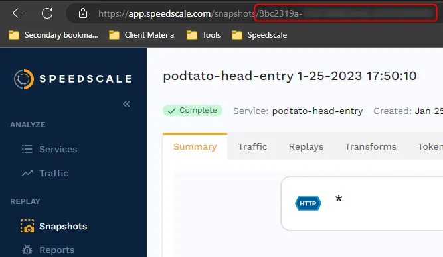Reload the page with refresh icon

click(x=47, y=13)
